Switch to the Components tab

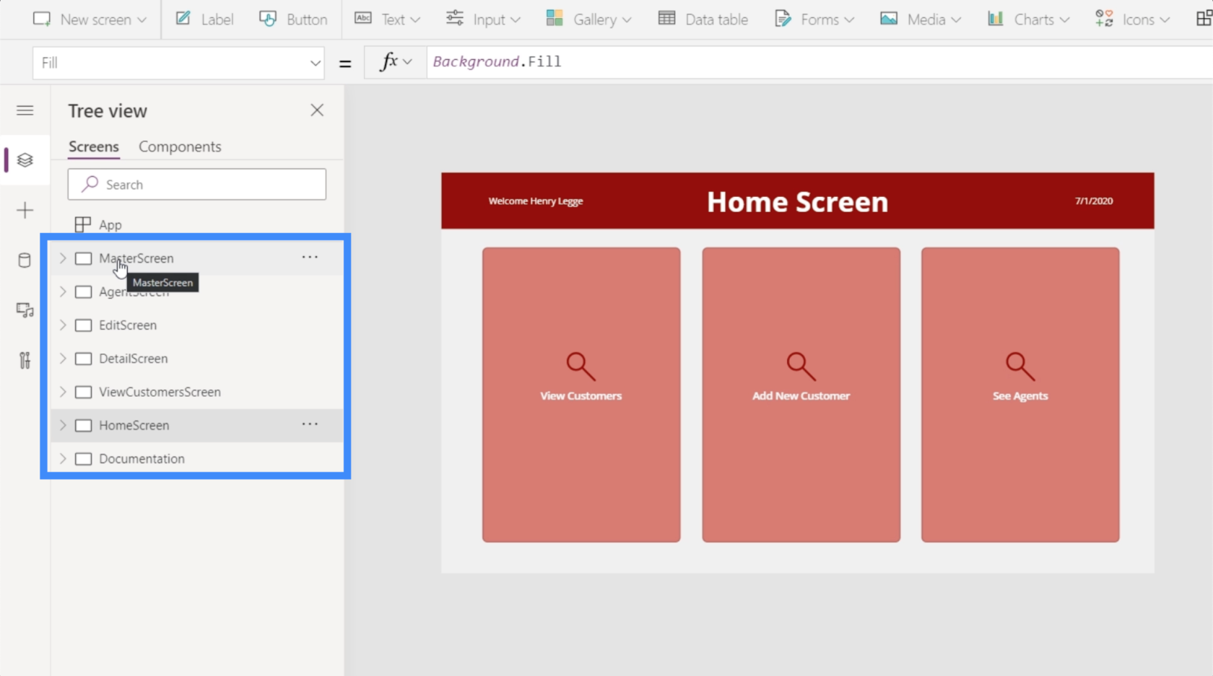click(x=180, y=146)
